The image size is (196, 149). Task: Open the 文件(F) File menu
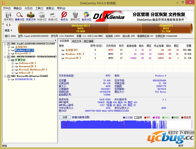point(7,8)
